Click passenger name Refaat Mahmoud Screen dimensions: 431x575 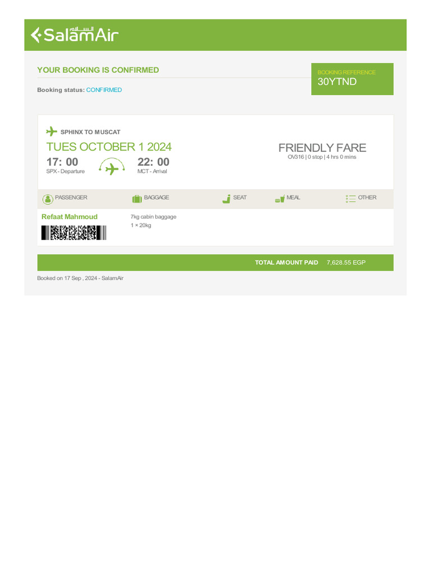click(70, 217)
